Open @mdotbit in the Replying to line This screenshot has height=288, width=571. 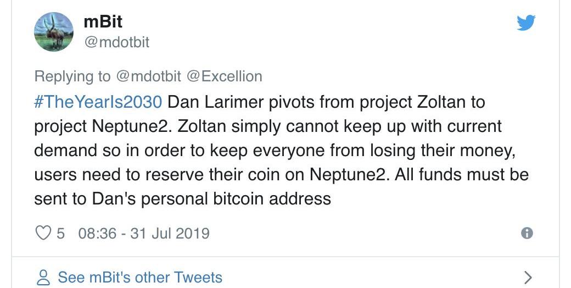(149, 76)
